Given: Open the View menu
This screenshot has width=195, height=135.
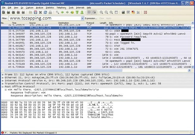Looking at the screenshot, I should pyautogui.click(x=16, y=8).
